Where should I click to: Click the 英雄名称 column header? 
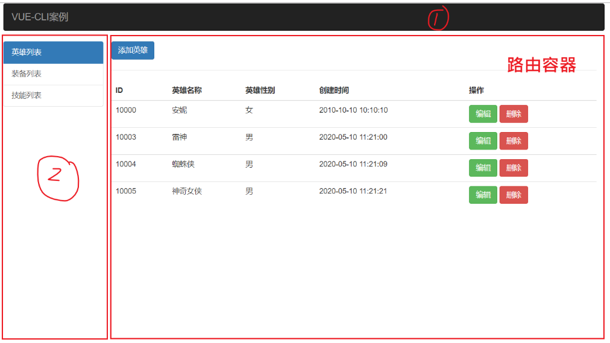coord(187,90)
